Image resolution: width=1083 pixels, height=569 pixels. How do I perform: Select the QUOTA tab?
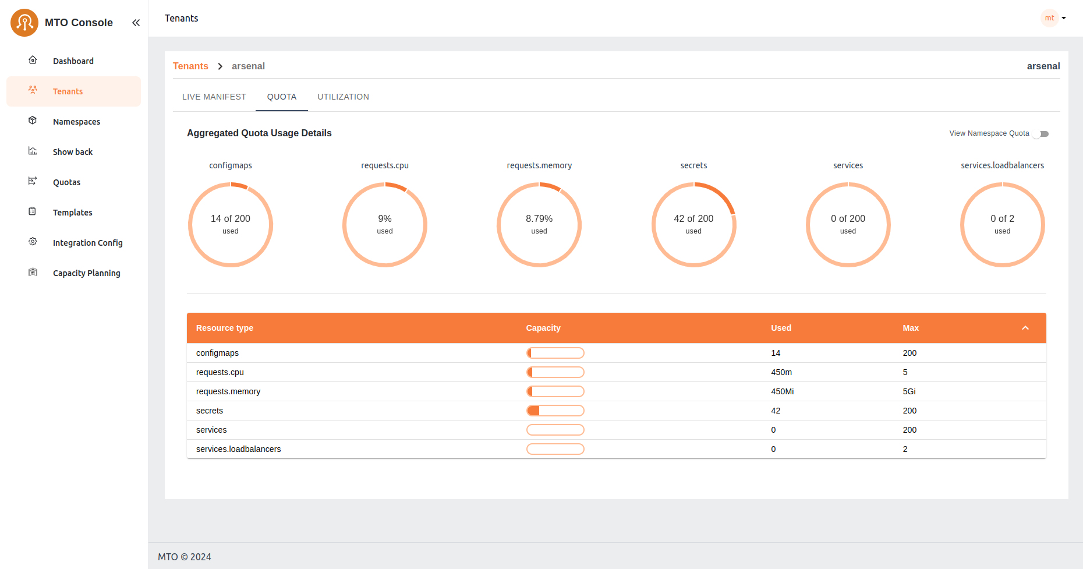point(282,97)
